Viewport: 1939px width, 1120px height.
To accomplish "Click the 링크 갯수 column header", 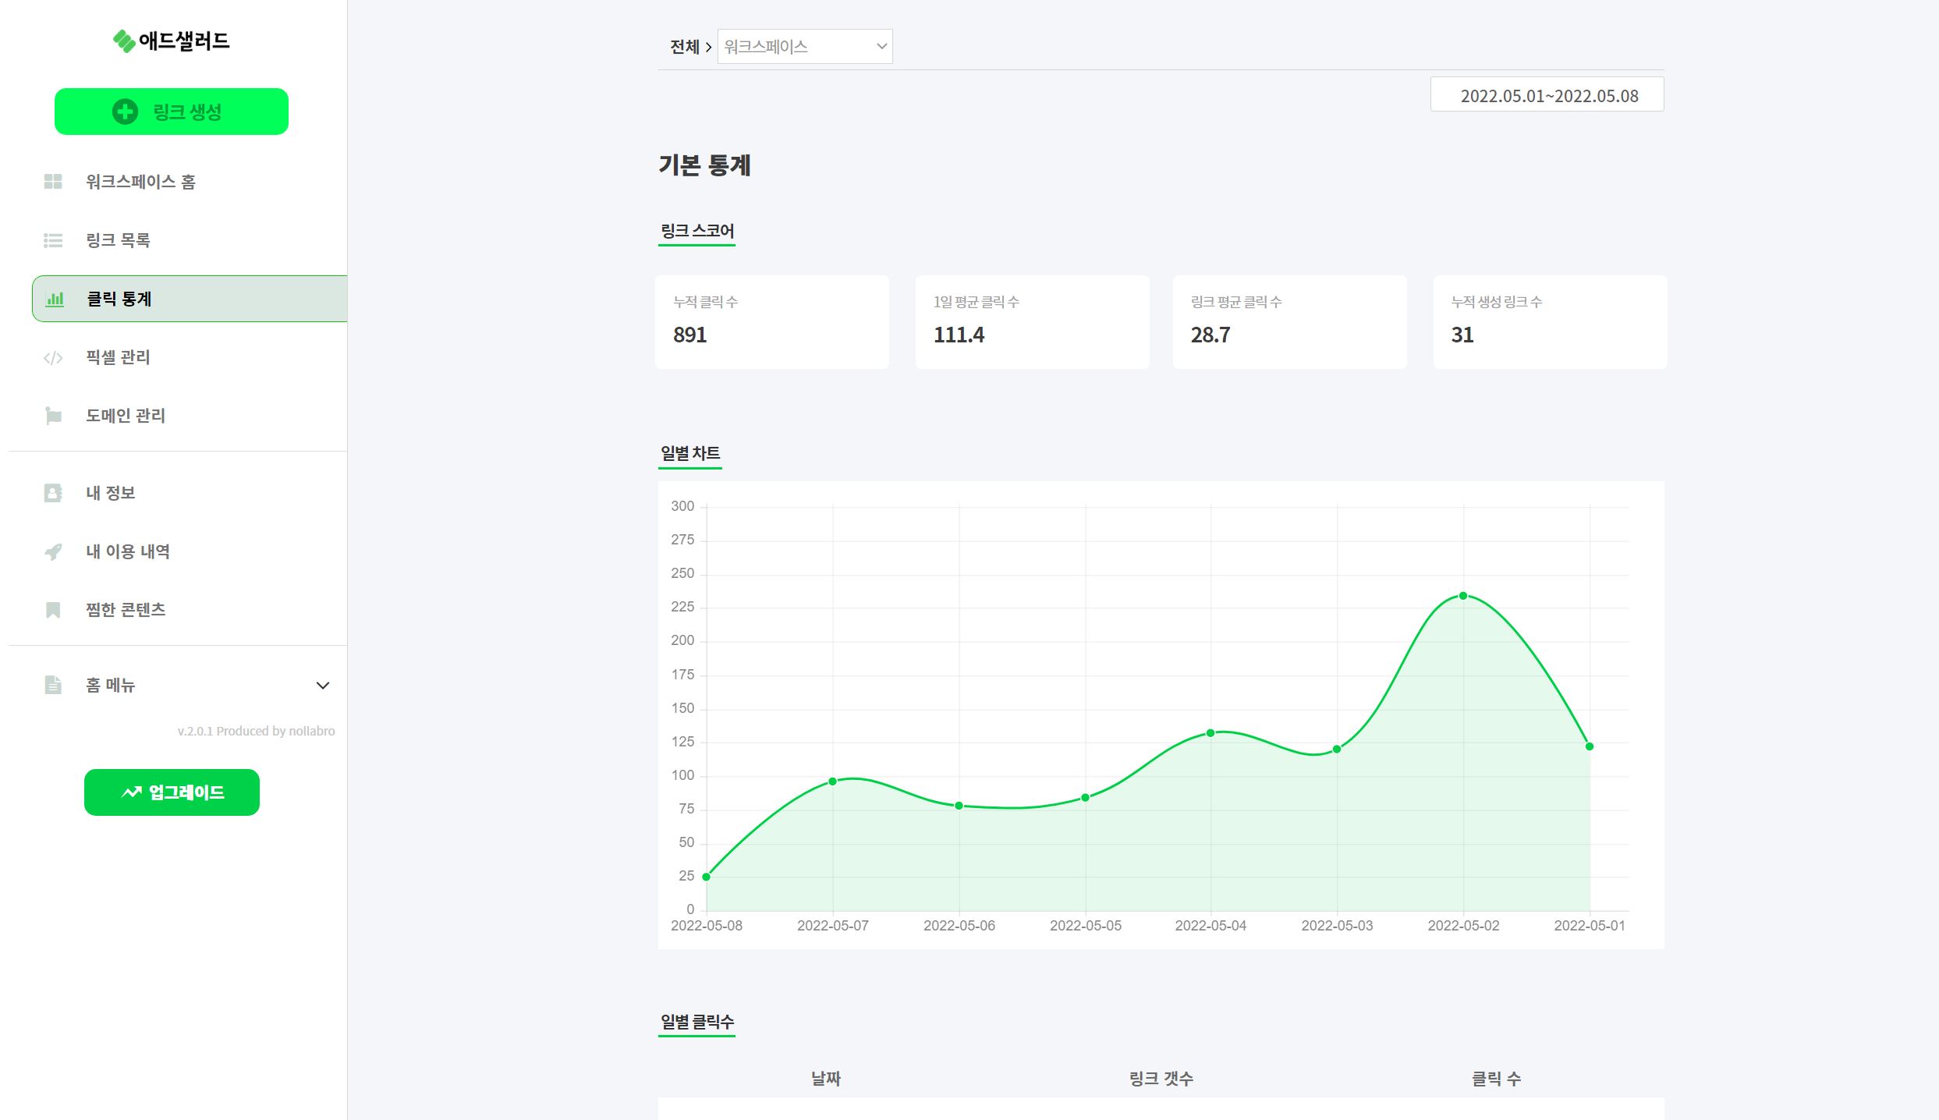I will 1161,1079.
